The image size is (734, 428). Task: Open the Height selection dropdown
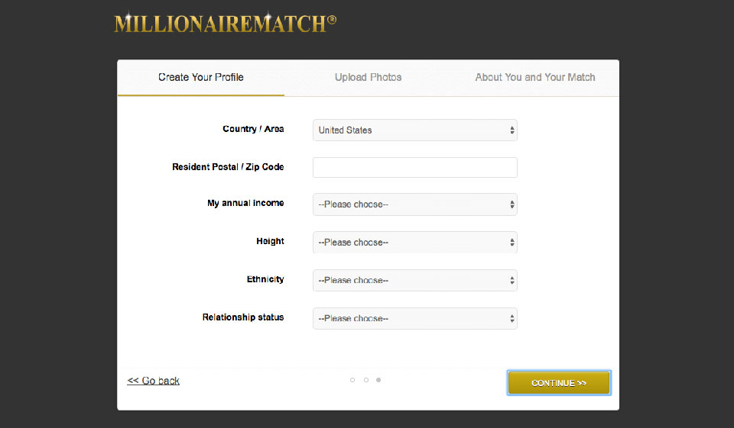coord(414,243)
